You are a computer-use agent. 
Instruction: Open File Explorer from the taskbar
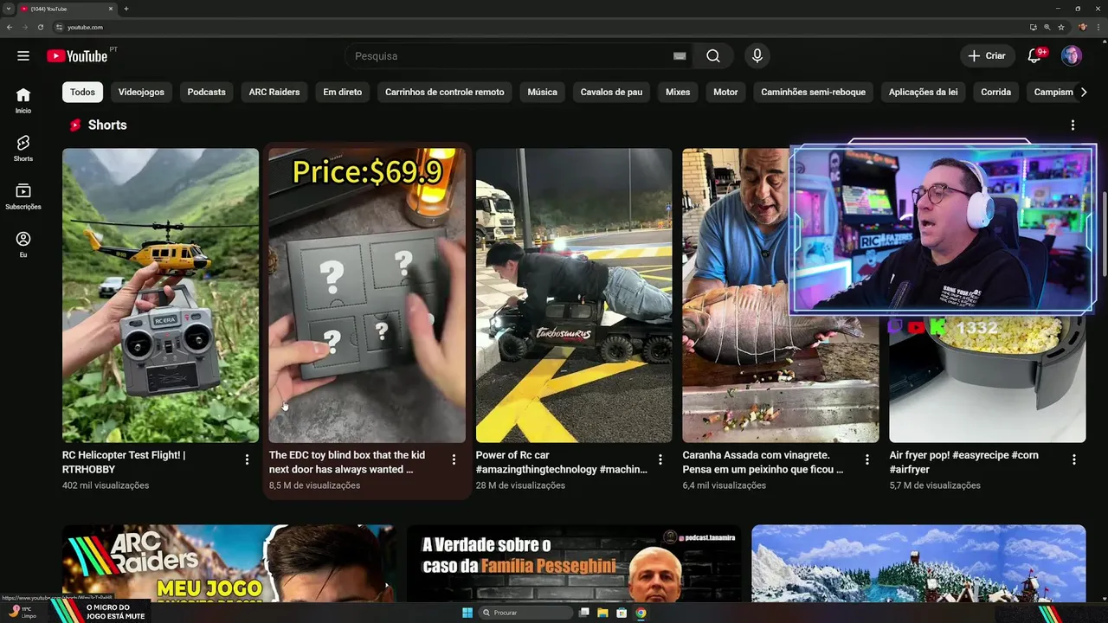(x=603, y=613)
